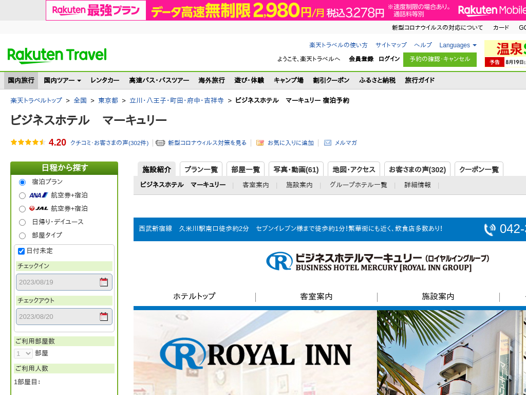Click the JAL airline logo
The height and width of the screenshot is (395, 526).
pos(39,209)
